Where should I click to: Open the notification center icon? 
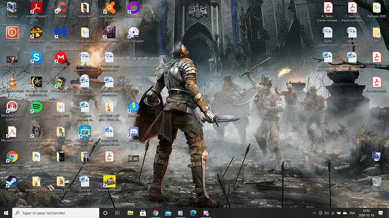click(381, 213)
